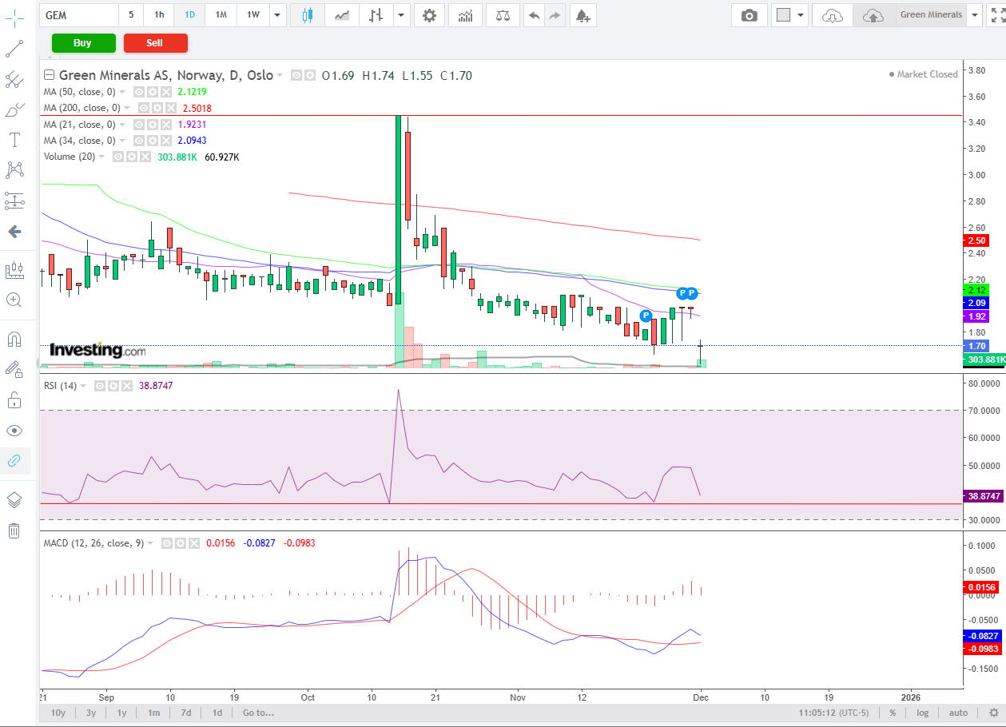Click the compare symbols balance icon
Image resolution: width=1006 pixels, height=727 pixels.
coord(503,15)
